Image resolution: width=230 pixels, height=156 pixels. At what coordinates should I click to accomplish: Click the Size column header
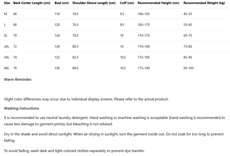click(x=7, y=3)
